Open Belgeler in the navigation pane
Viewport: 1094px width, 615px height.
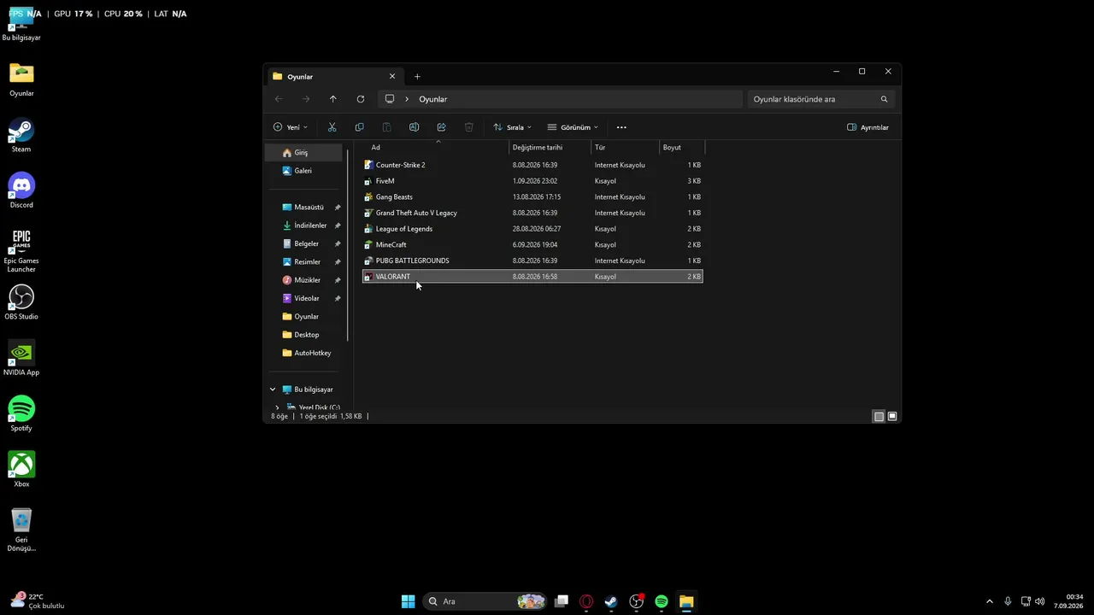tap(305, 243)
